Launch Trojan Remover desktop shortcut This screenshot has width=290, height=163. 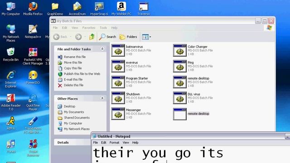[x=33, y=148]
